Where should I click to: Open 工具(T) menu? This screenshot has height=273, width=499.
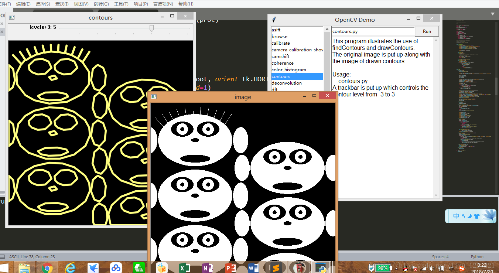pyautogui.click(x=121, y=4)
